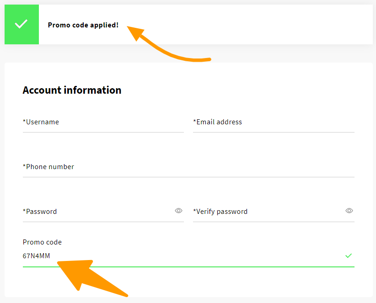Click the green promo code validation checkmark
This screenshot has width=376, height=303.
click(x=349, y=255)
